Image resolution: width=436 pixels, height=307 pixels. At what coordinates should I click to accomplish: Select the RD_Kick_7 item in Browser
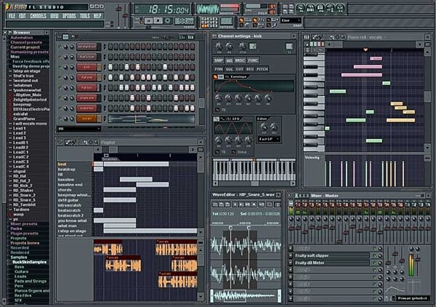point(23,186)
